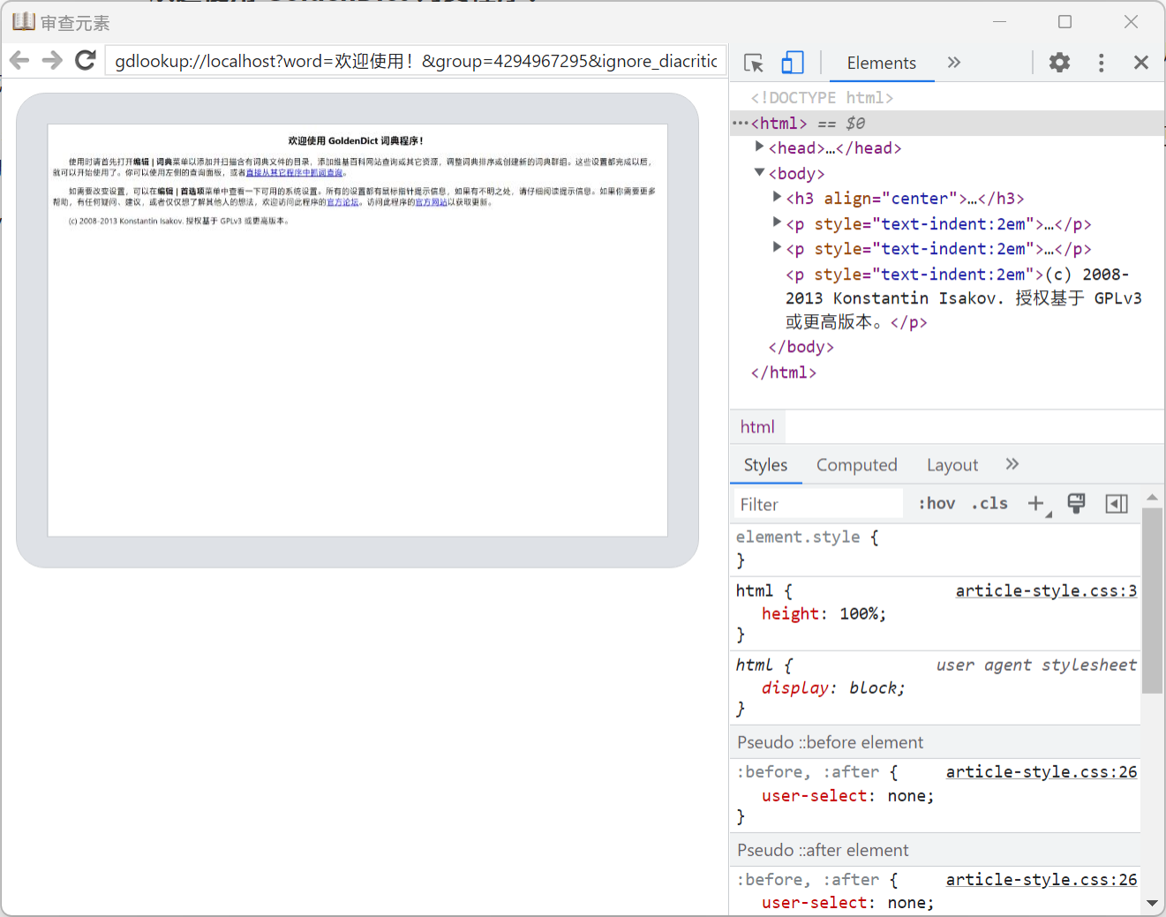Open the dictionary lookup link in article
The width and height of the screenshot is (1166, 917).
tap(294, 173)
